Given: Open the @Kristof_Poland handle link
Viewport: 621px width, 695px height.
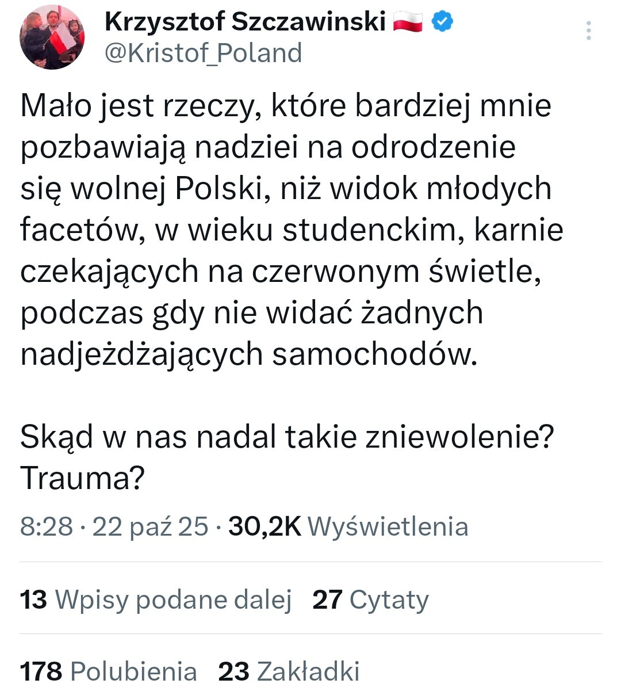Looking at the screenshot, I should (x=203, y=54).
